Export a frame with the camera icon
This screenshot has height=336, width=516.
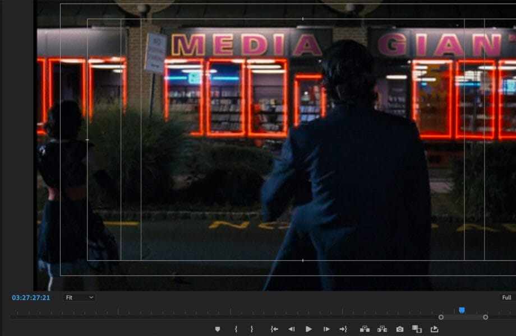(399, 329)
